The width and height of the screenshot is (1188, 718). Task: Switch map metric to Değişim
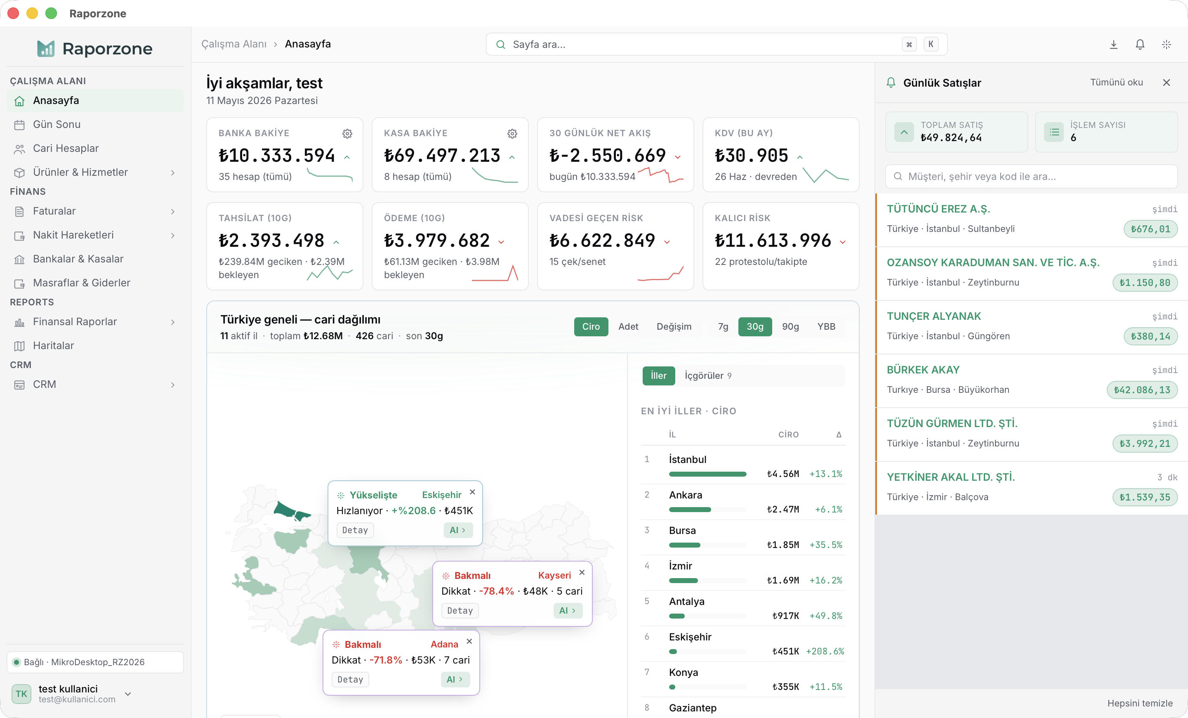[x=674, y=326]
